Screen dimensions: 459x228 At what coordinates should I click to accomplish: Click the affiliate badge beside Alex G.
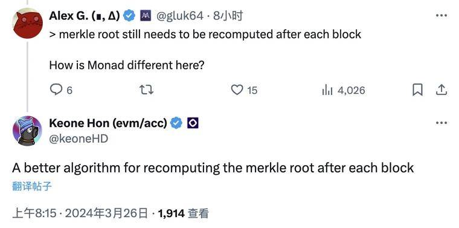146,16
